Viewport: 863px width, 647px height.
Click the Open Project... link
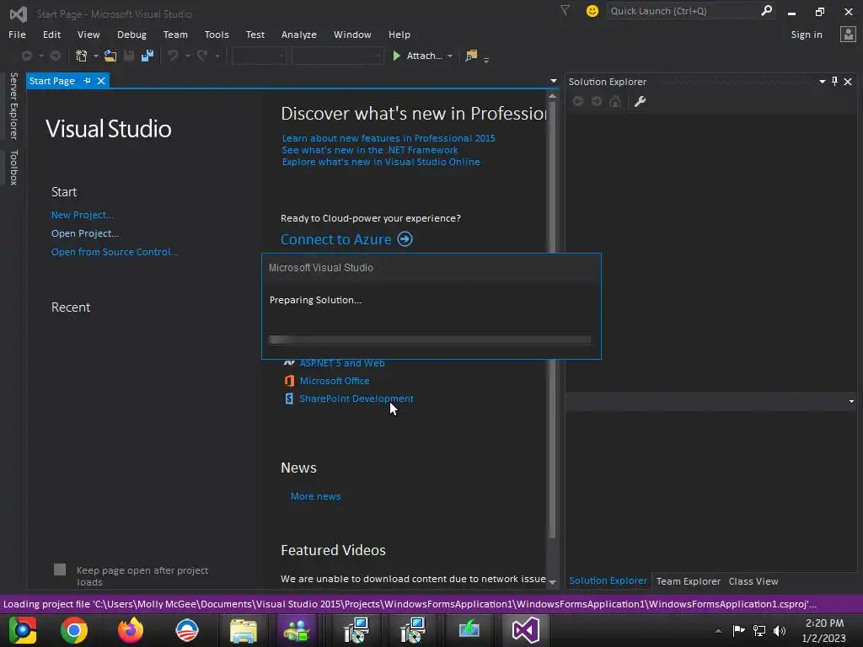tap(85, 233)
